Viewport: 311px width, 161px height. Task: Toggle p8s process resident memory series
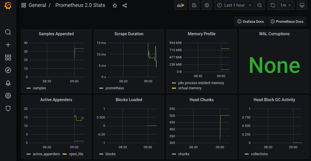point(201,83)
